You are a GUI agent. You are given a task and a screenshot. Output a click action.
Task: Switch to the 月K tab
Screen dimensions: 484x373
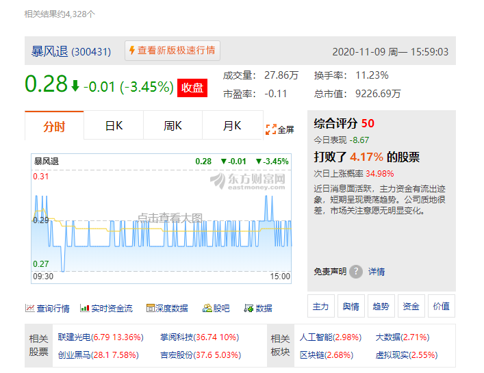click(x=233, y=125)
